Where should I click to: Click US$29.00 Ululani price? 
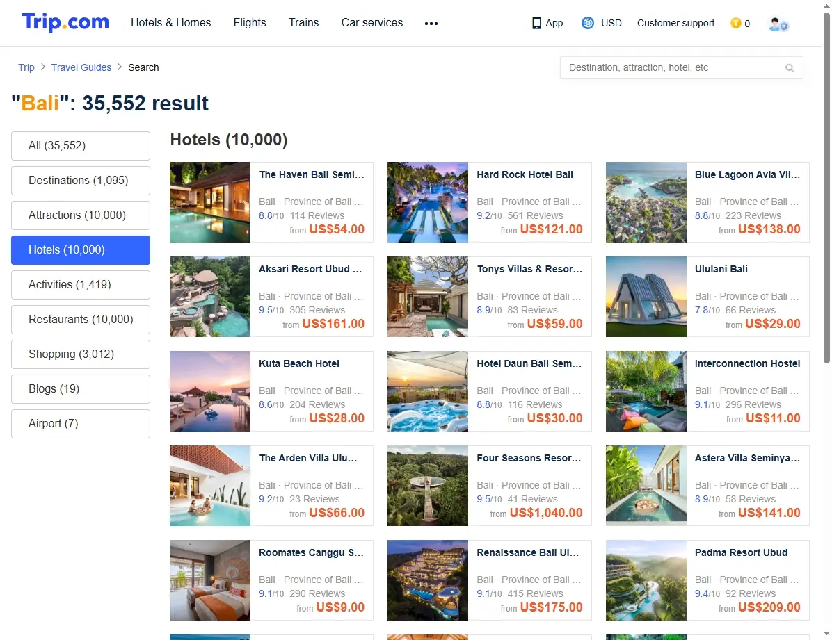pyautogui.click(x=772, y=324)
